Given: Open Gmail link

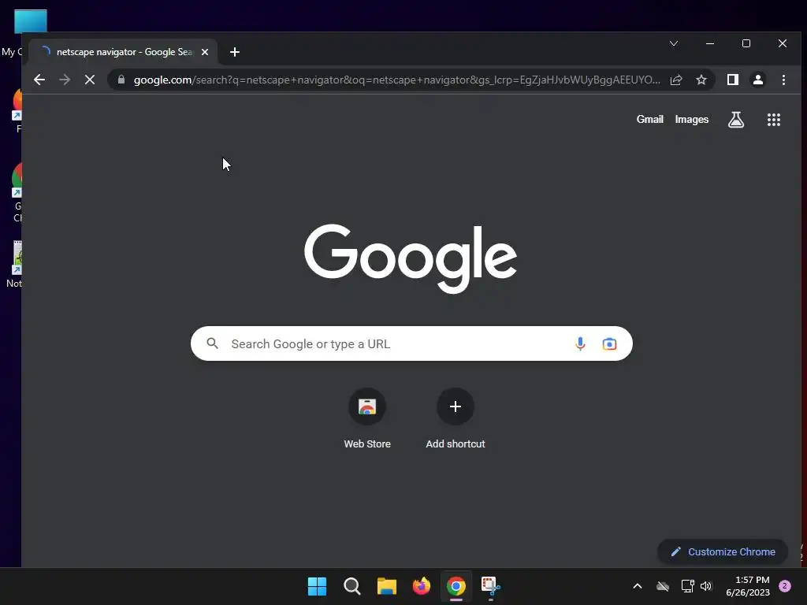Looking at the screenshot, I should click(649, 120).
